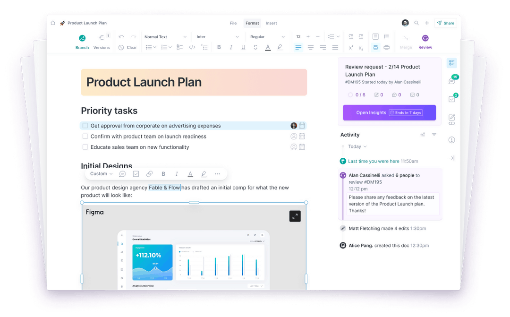Image resolution: width=510 pixels, height=317 pixels.
Task: Open document info panel icon
Action: click(451, 140)
